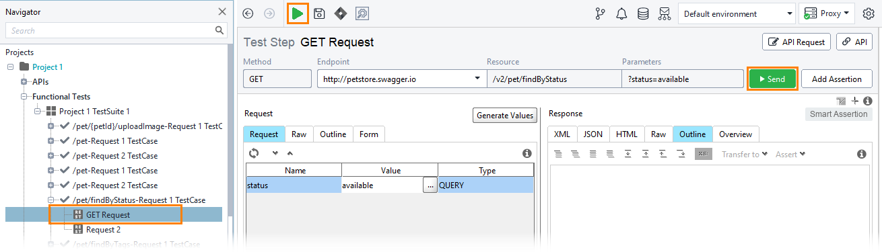Click the info icon above Smart Assertion
882x252 pixels.
click(x=868, y=101)
